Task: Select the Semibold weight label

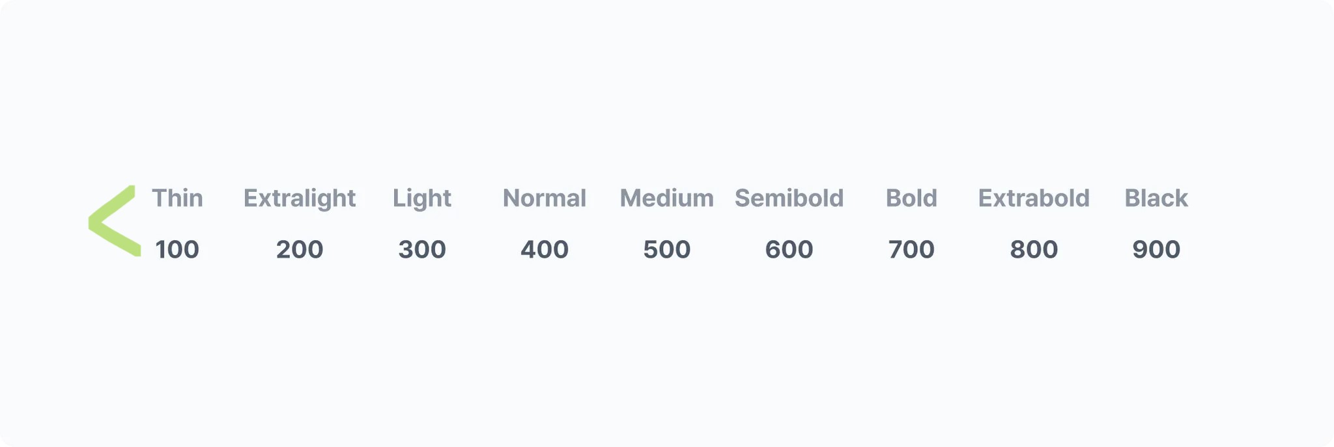Action: click(789, 198)
